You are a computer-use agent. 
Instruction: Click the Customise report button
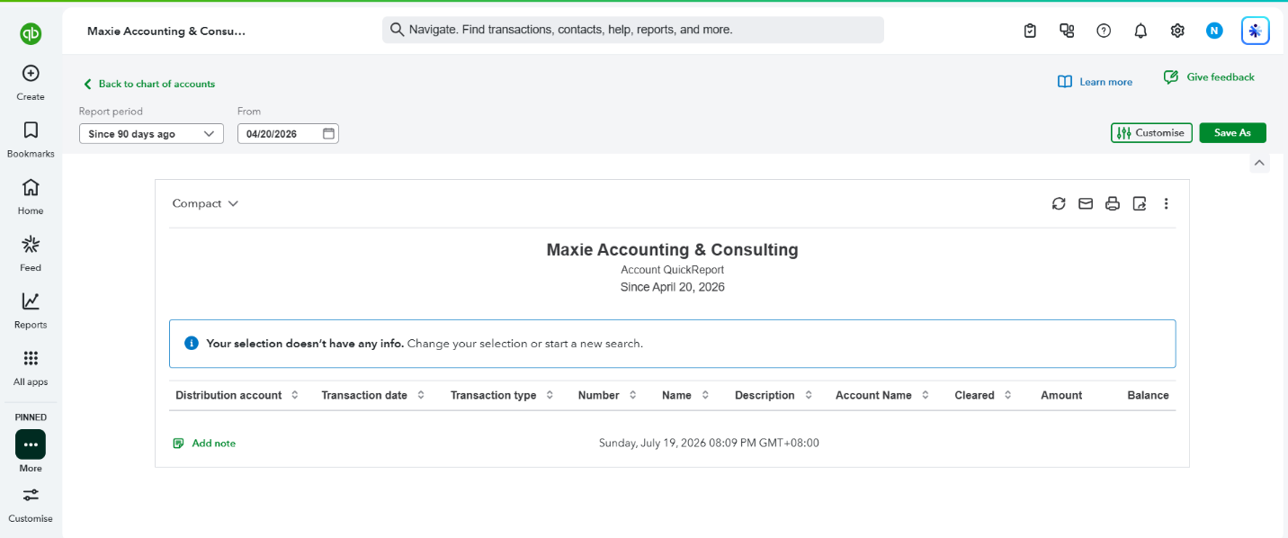click(1151, 133)
